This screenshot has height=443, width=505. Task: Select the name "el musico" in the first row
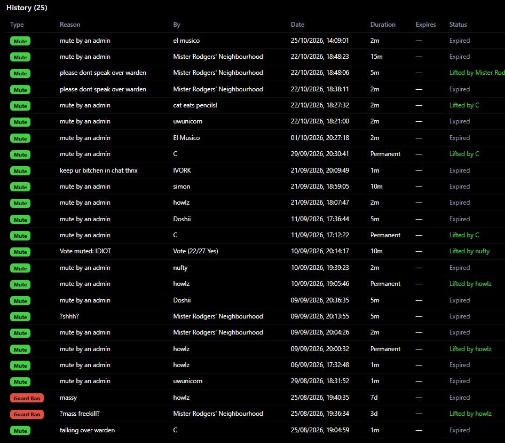coord(186,41)
